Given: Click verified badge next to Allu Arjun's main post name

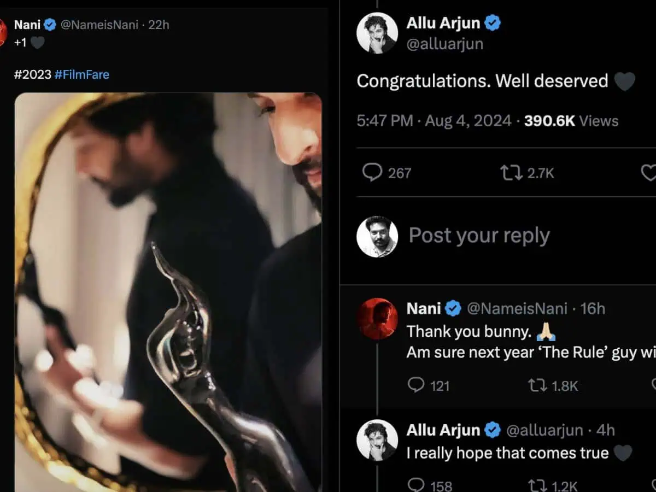Looking at the screenshot, I should point(493,23).
